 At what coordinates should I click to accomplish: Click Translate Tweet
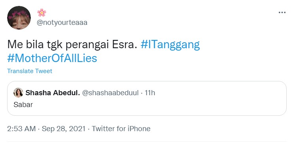click(x=30, y=71)
